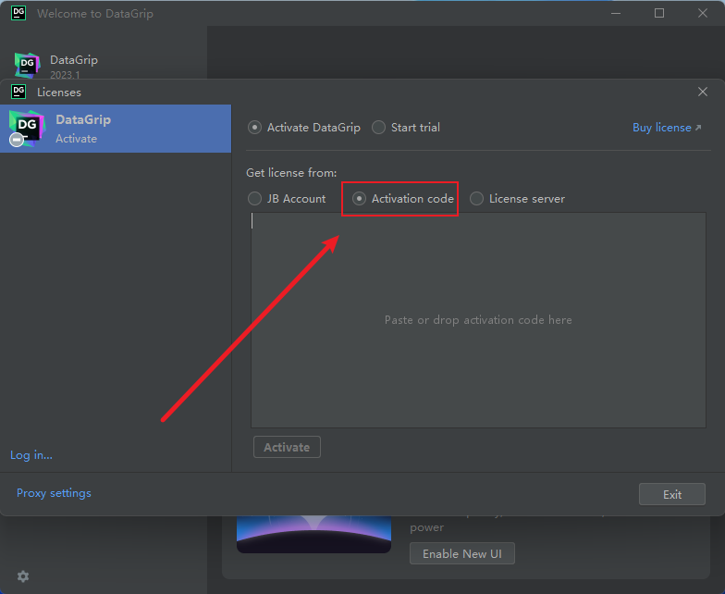Click the Activate button

pos(287,448)
